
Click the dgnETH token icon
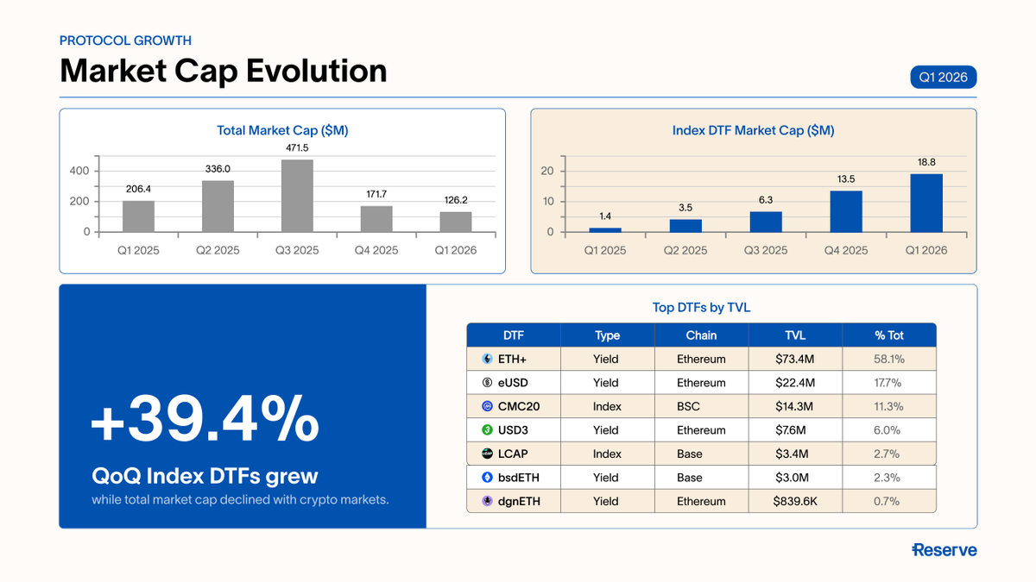(487, 501)
